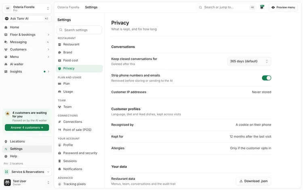Click Answer 4 customers button
The image size is (303, 190).
coord(27,128)
